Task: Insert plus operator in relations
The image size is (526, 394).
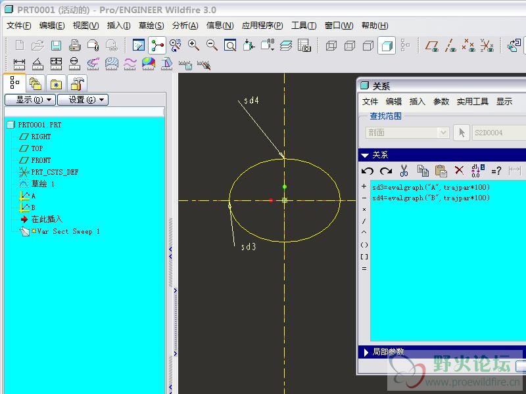Action: (x=364, y=186)
